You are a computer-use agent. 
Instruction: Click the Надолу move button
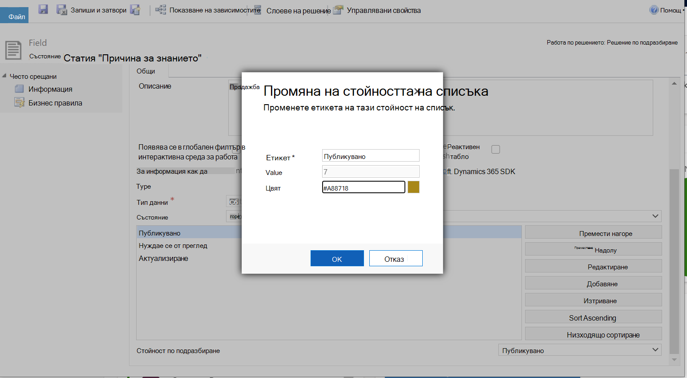[x=593, y=249]
